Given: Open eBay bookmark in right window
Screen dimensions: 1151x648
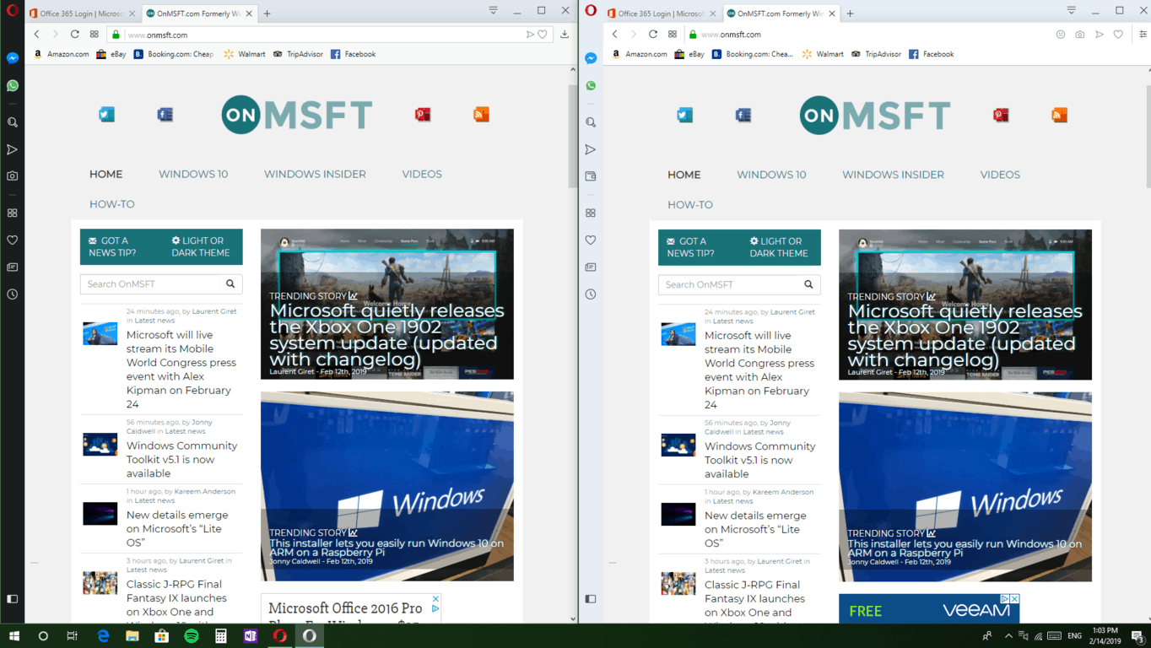Looking at the screenshot, I should pos(689,54).
